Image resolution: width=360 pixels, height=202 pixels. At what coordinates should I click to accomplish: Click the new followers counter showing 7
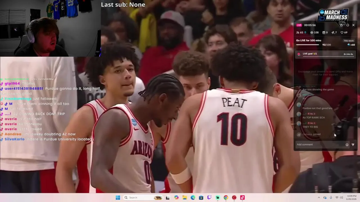click(334, 33)
